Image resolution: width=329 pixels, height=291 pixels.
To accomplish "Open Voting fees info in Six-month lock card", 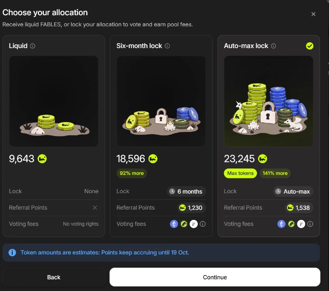I will click(x=203, y=224).
